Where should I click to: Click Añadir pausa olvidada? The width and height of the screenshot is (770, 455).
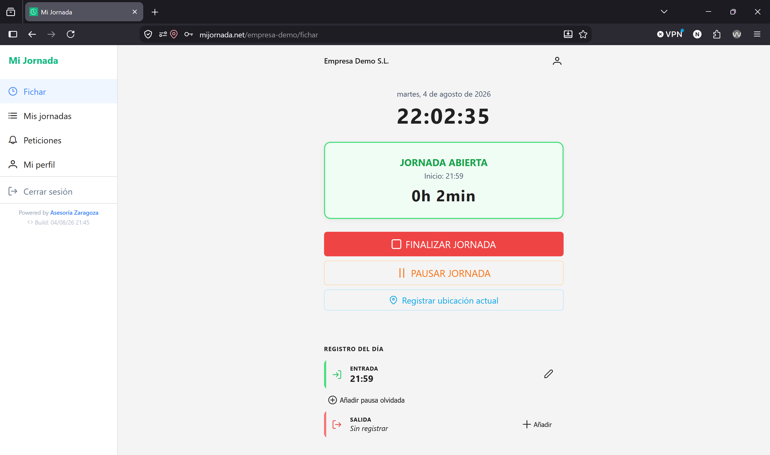point(366,400)
